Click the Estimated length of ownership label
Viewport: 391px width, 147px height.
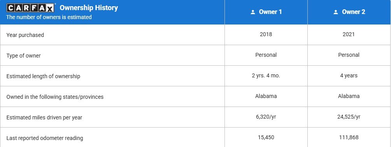coord(44,76)
